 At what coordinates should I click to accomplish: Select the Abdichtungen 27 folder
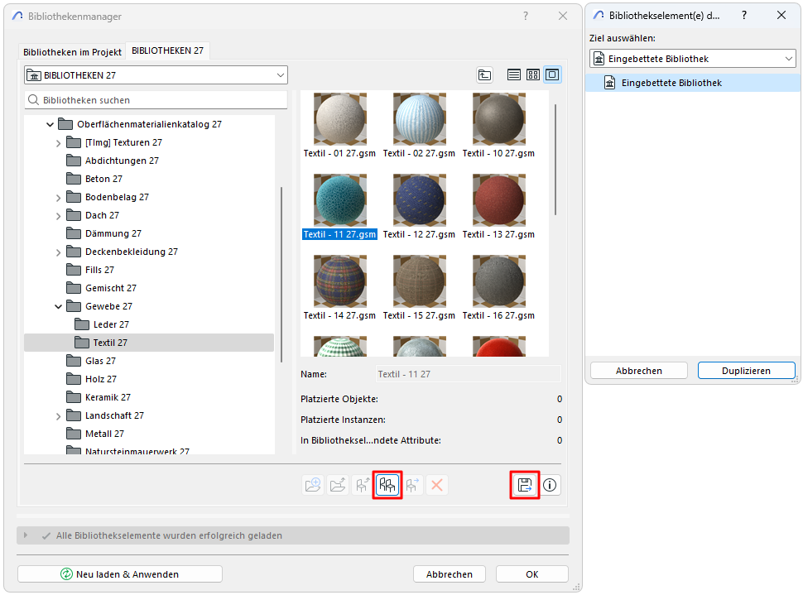point(113,161)
